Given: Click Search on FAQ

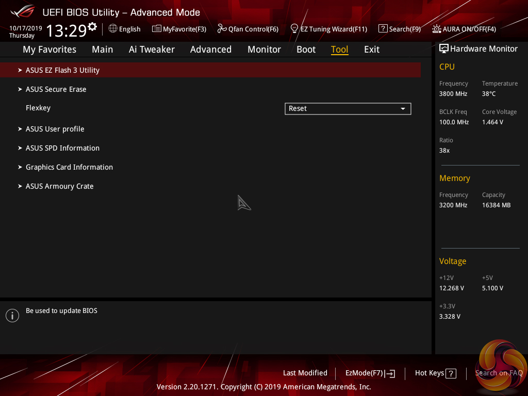Looking at the screenshot, I should [x=499, y=373].
